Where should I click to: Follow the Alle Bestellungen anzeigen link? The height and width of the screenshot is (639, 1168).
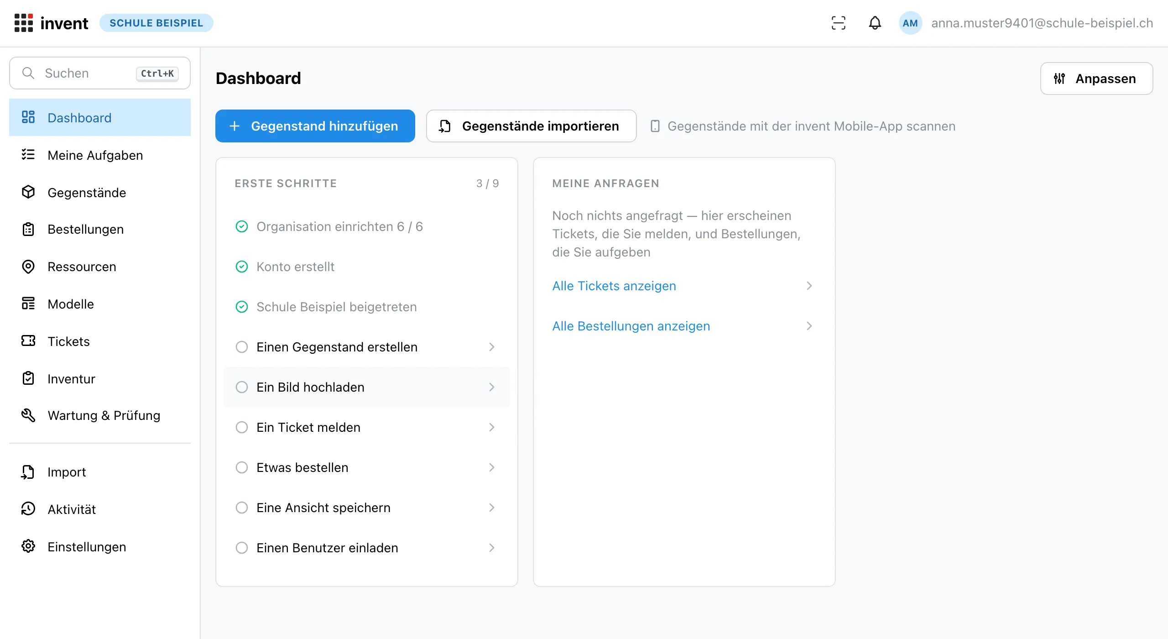(x=631, y=326)
